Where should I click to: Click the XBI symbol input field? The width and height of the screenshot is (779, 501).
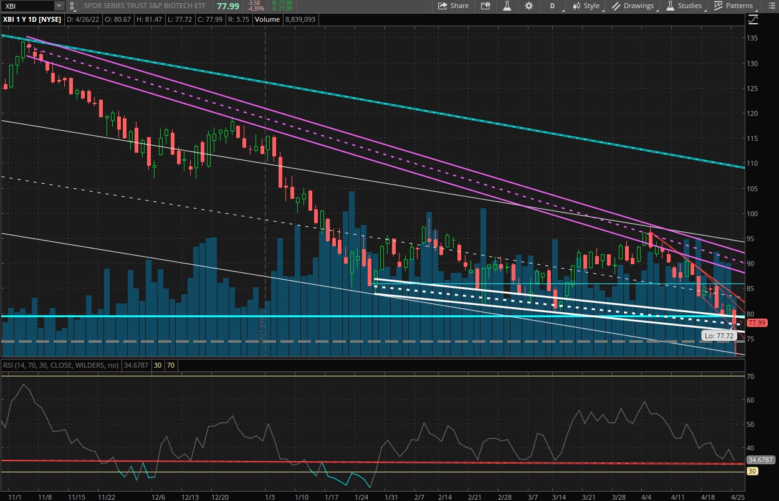27,6
